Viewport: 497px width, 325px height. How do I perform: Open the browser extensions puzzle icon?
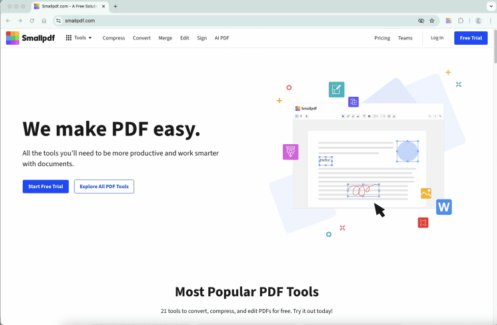[x=461, y=21]
